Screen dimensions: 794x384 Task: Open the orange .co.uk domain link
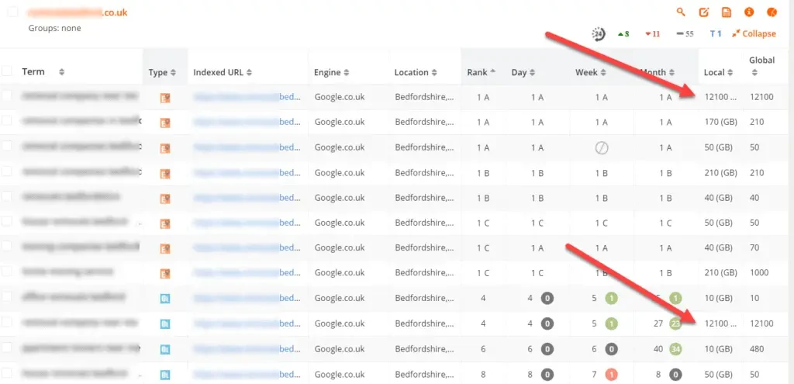click(78, 12)
